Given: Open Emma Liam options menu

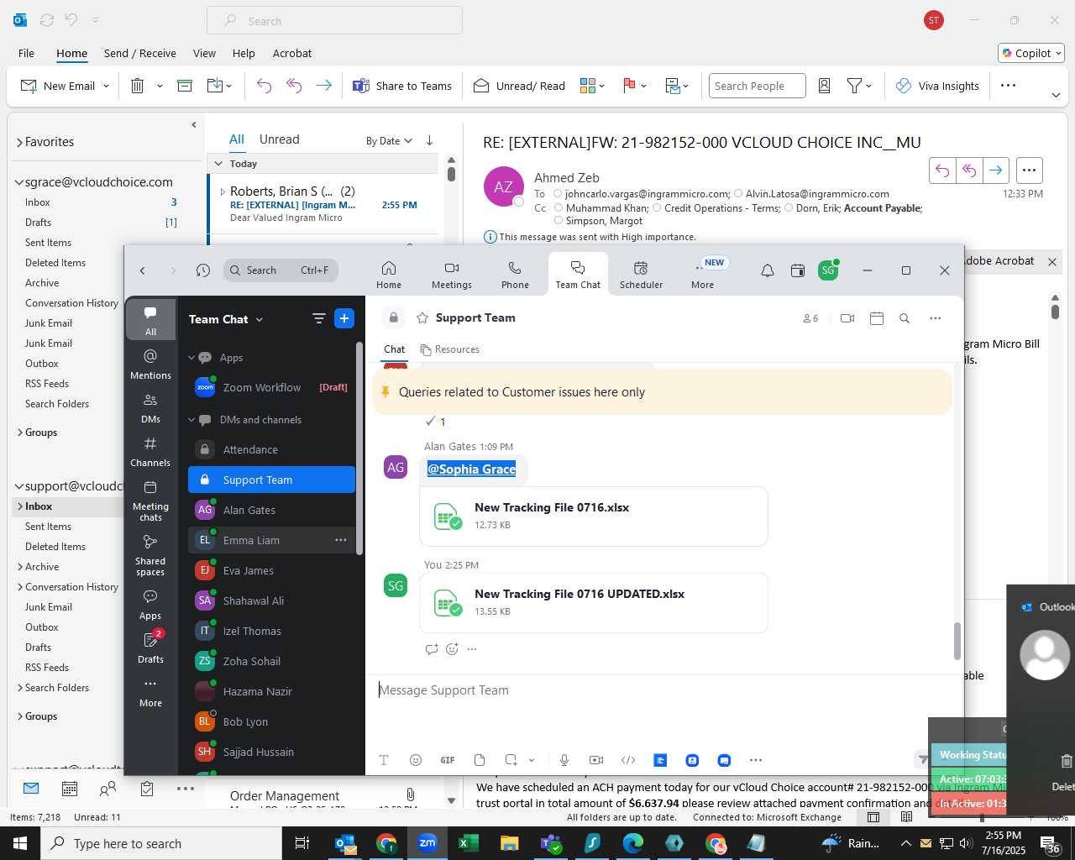Looking at the screenshot, I should (x=340, y=540).
